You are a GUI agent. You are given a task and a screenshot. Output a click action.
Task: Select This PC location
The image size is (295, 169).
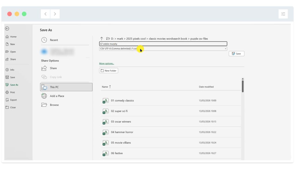tap(66, 87)
